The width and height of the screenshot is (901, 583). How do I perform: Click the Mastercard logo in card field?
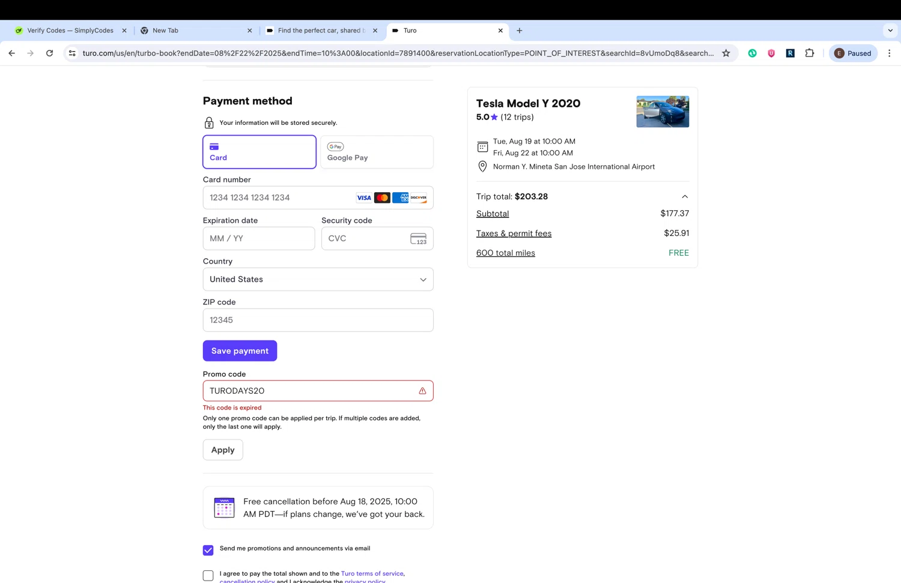coord(382,198)
